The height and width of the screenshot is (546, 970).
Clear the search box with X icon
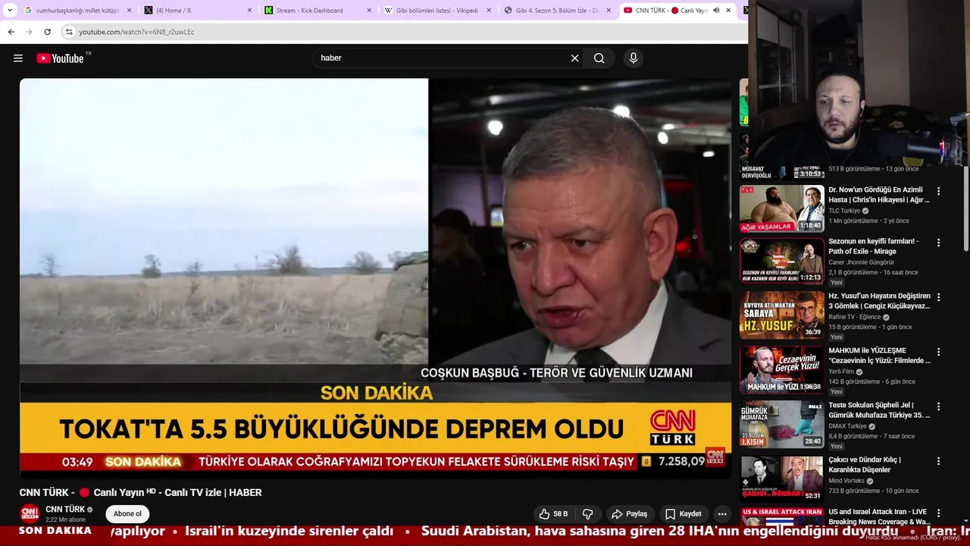pos(574,58)
